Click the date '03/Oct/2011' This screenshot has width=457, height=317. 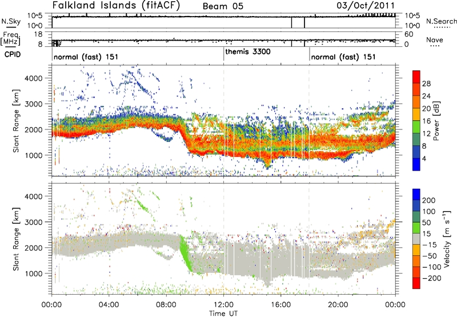click(x=366, y=6)
